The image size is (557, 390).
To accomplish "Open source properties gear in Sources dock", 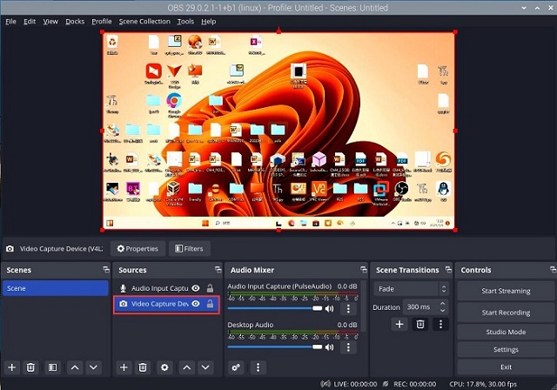I will click(164, 367).
